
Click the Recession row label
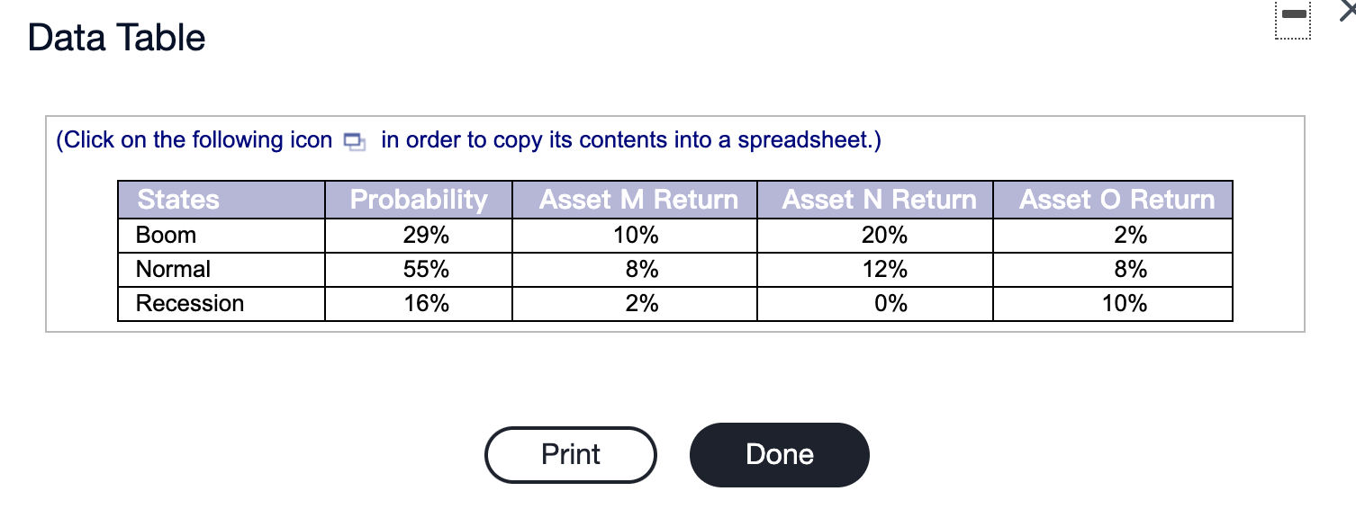[x=190, y=303]
